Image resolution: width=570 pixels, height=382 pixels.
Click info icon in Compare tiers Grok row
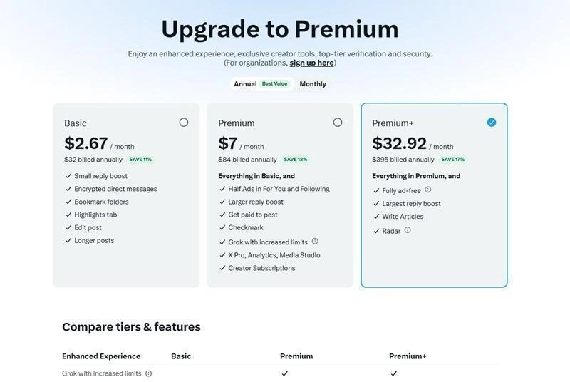click(x=148, y=373)
